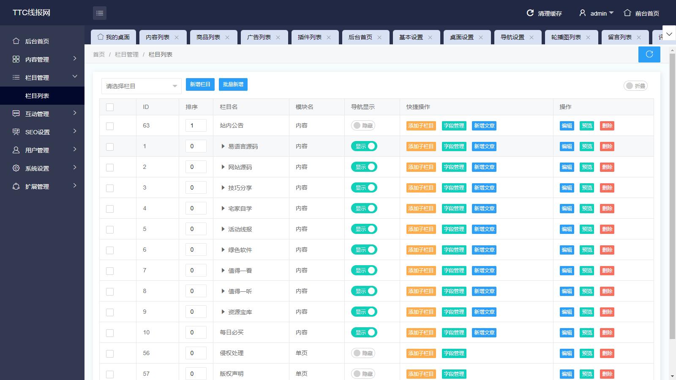Open the 互动管理 sidebar section
Image resolution: width=676 pixels, height=380 pixels.
(37, 114)
